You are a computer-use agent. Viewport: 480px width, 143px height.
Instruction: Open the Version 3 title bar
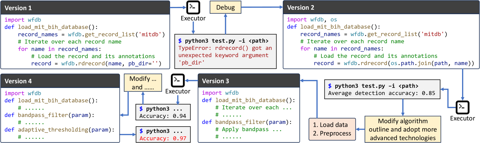(249, 81)
